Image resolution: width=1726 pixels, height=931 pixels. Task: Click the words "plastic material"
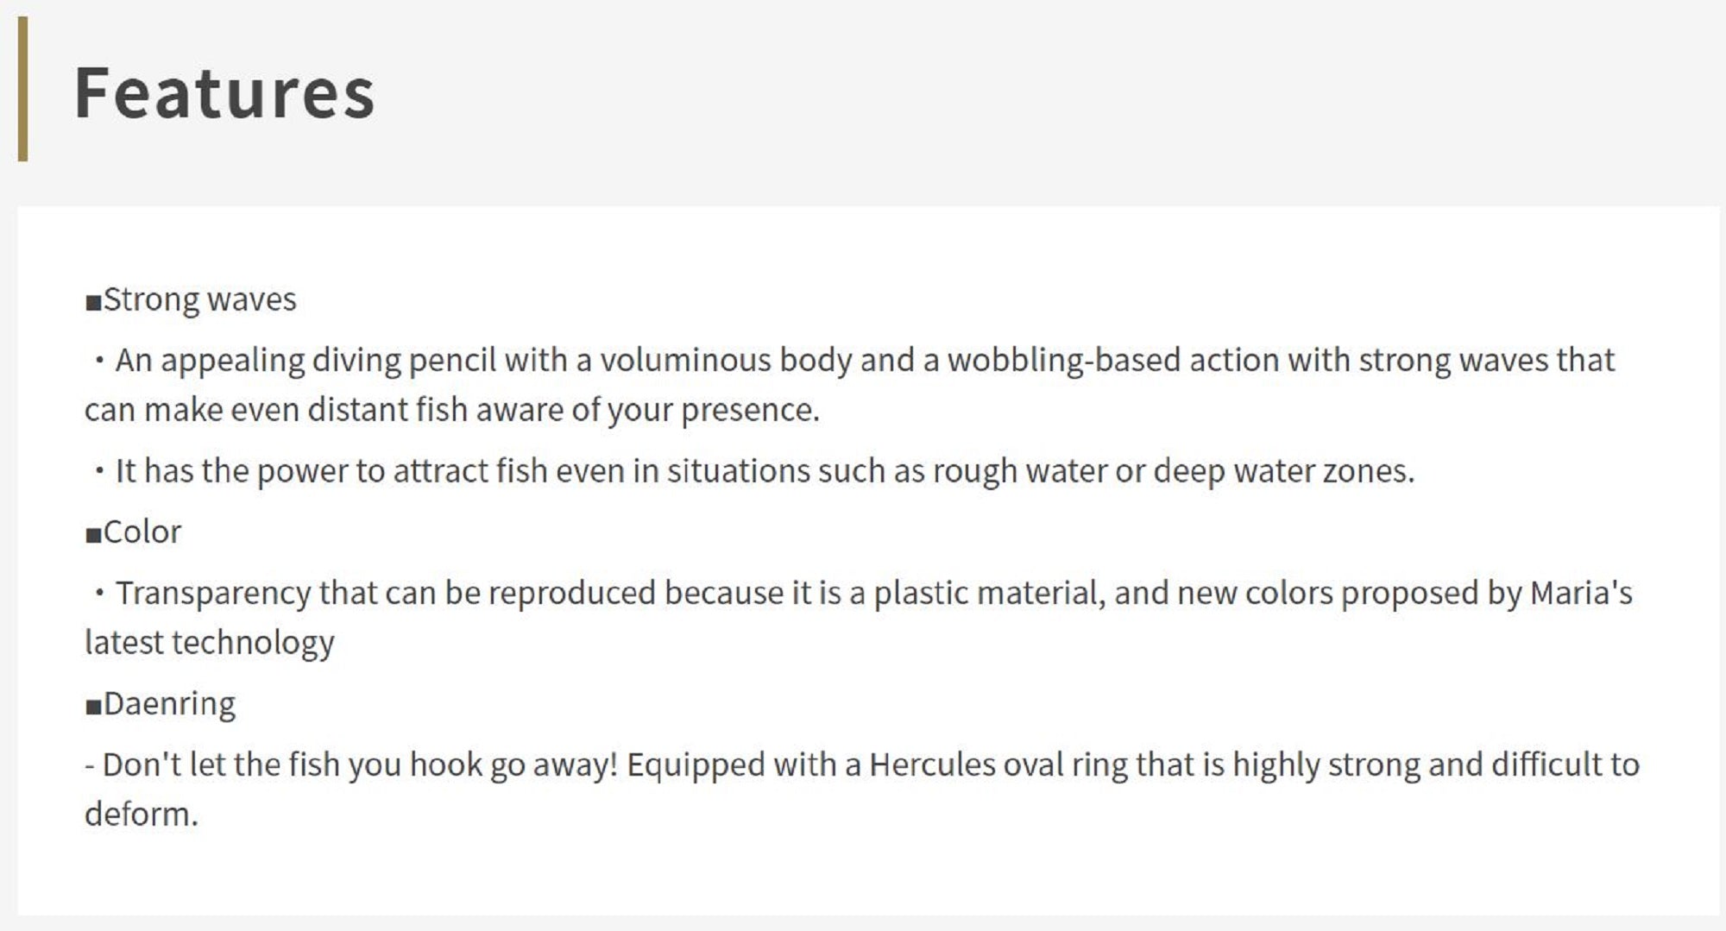989,594
